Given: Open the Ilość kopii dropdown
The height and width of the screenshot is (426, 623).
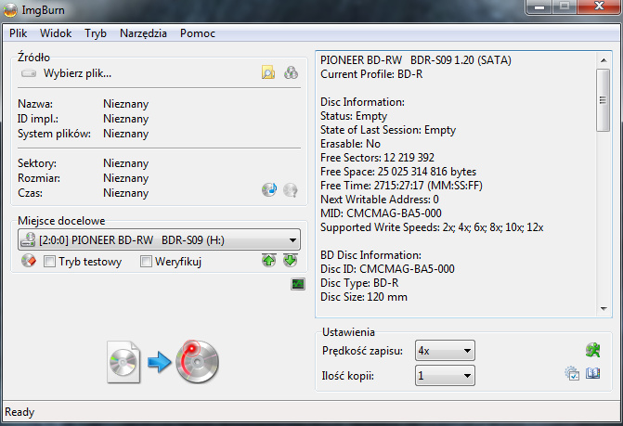Looking at the screenshot, I should point(445,375).
